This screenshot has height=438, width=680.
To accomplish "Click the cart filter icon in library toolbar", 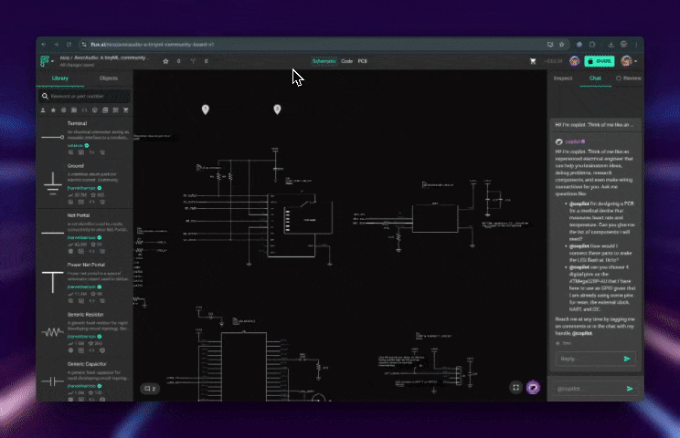I will coord(126,110).
